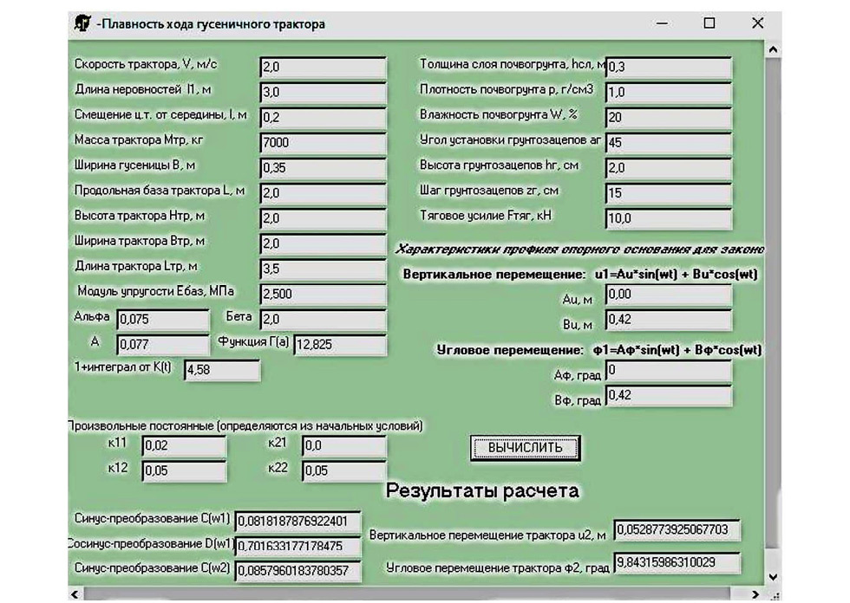Select the tractor mass Мтр field
This screenshot has width=850, height=603.
[322, 142]
